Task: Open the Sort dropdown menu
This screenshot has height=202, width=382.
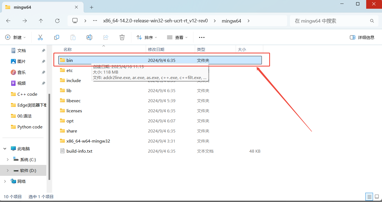Action: 147,37
